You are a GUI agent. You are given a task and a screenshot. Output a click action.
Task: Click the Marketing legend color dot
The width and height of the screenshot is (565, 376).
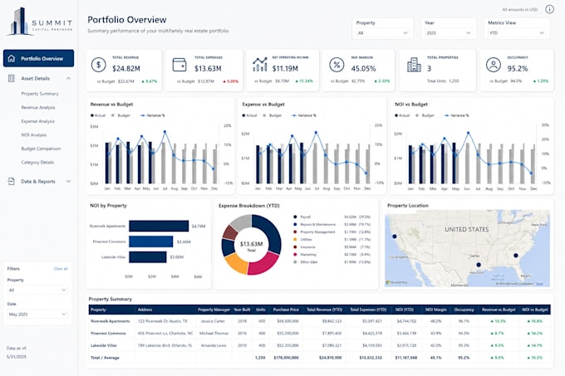tap(295, 254)
